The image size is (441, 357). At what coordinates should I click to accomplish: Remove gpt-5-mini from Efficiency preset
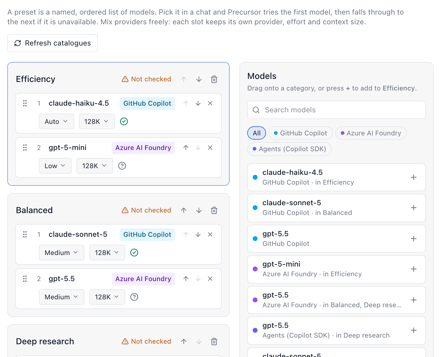point(210,148)
